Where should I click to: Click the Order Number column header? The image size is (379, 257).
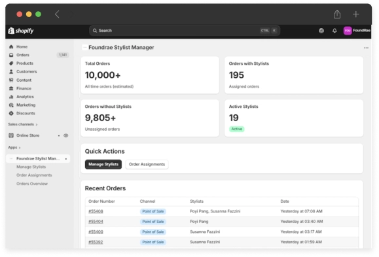pos(101,201)
